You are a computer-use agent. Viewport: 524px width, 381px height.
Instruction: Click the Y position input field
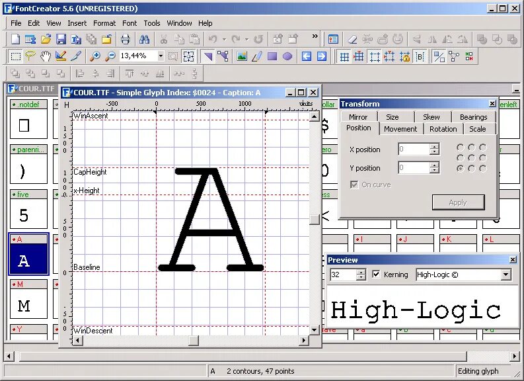(414, 167)
